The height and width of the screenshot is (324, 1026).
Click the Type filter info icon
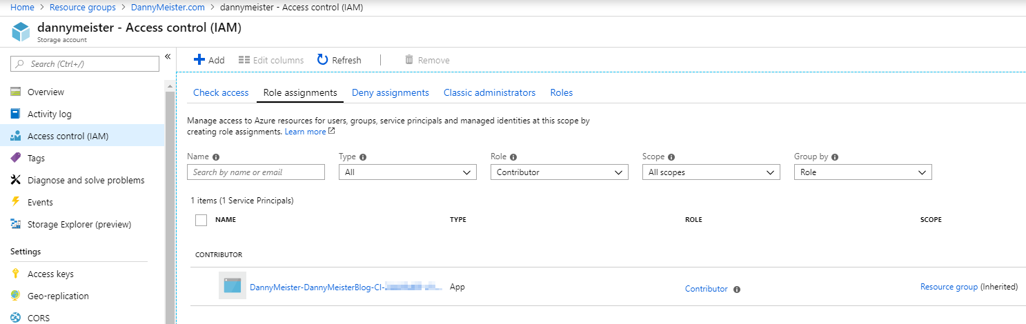click(x=363, y=157)
